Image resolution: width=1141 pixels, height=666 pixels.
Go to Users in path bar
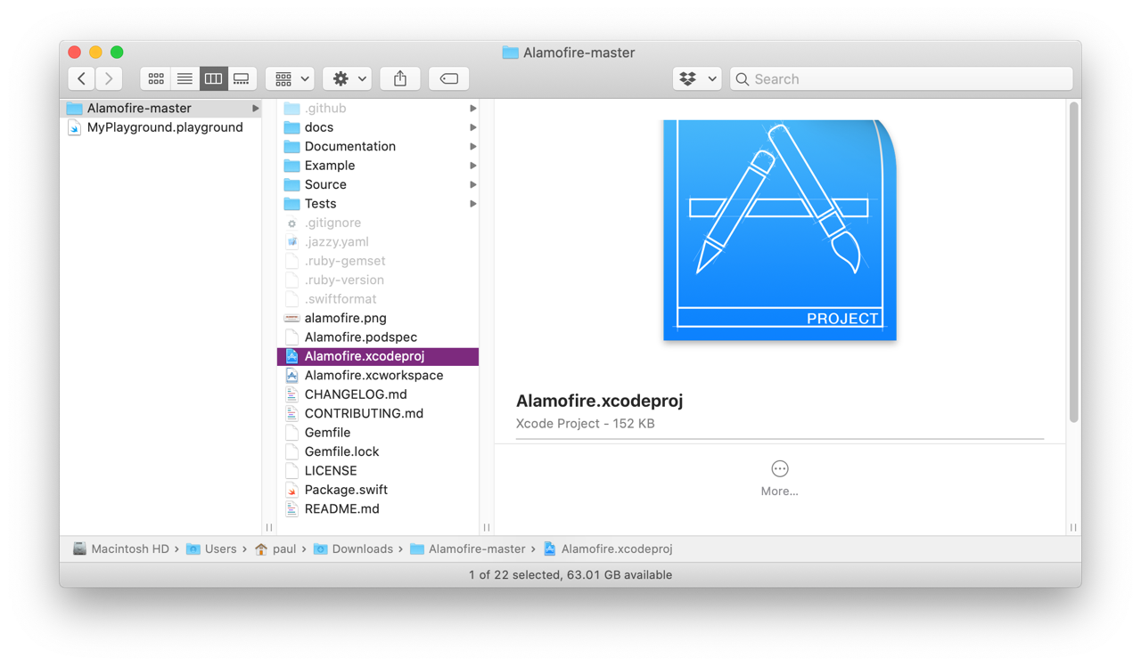[x=211, y=549]
